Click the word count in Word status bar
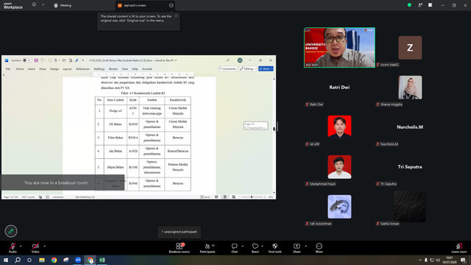 coord(28,197)
